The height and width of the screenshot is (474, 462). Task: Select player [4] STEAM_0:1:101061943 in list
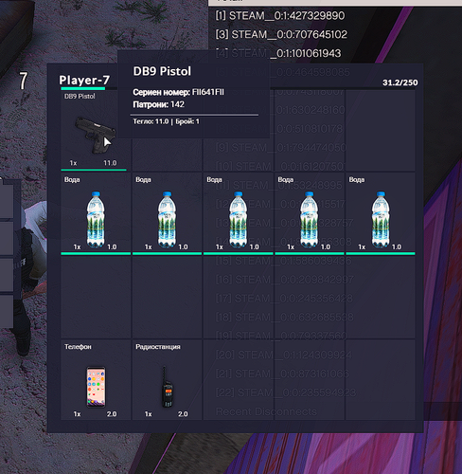[x=278, y=53]
